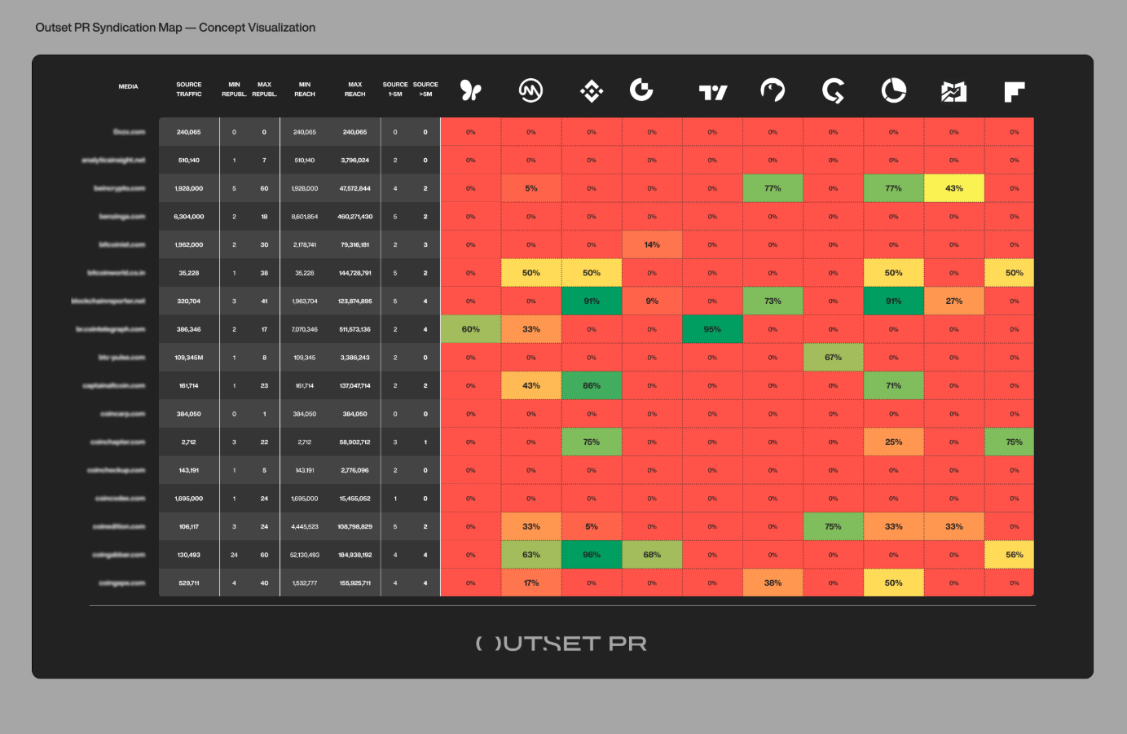Image resolution: width=1127 pixels, height=734 pixels.
Task: Click the folded map chart icon
Action: [953, 91]
